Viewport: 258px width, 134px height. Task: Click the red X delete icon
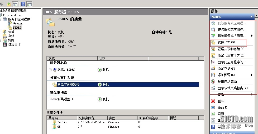click(x=213, y=101)
